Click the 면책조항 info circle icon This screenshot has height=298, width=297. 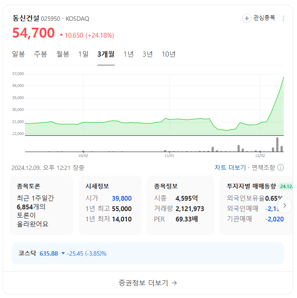click(x=281, y=167)
